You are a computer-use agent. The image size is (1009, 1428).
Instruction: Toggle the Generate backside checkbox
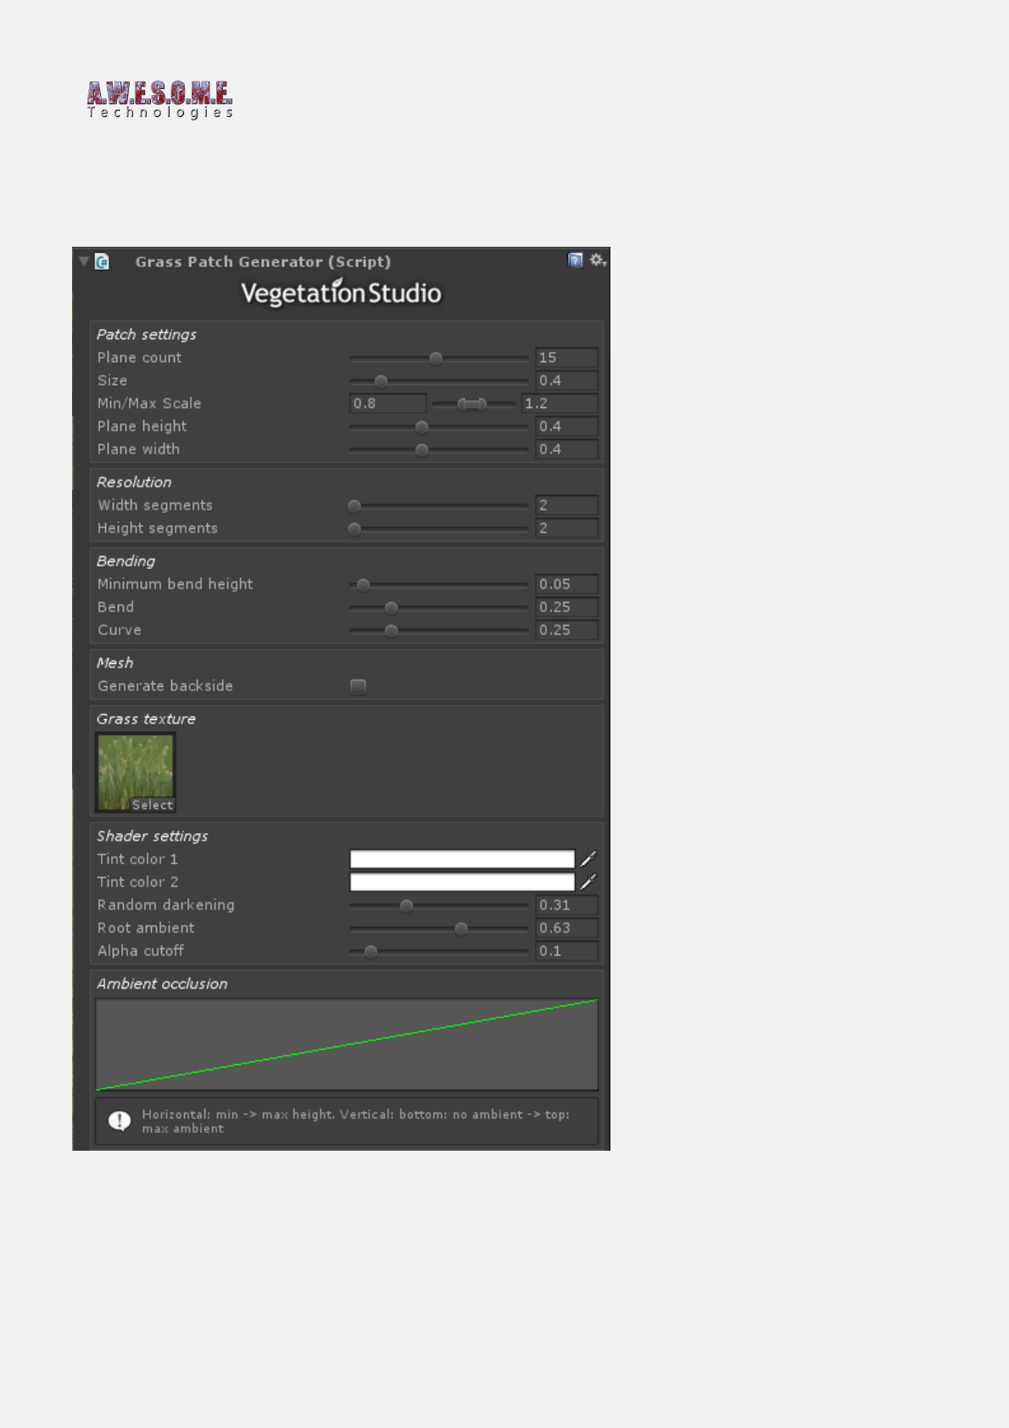[358, 686]
